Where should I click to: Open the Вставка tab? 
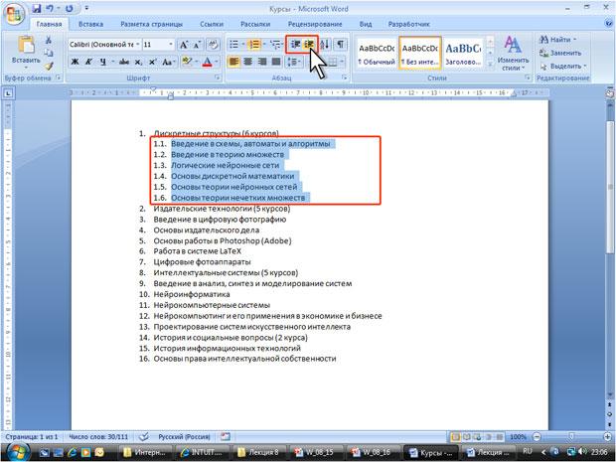pos(90,24)
